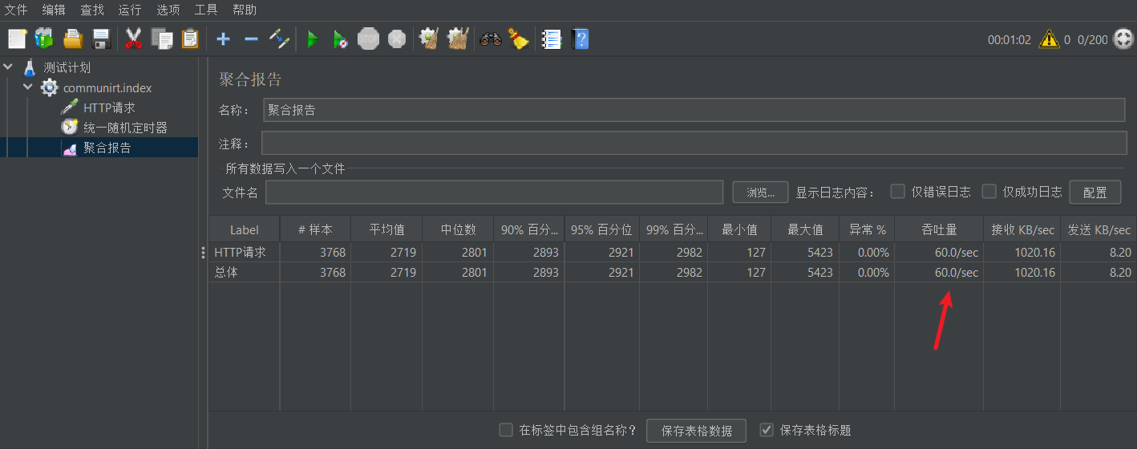Screen dimensions: 1137x450
Task: Open the 工具 menu
Action: 206,10
